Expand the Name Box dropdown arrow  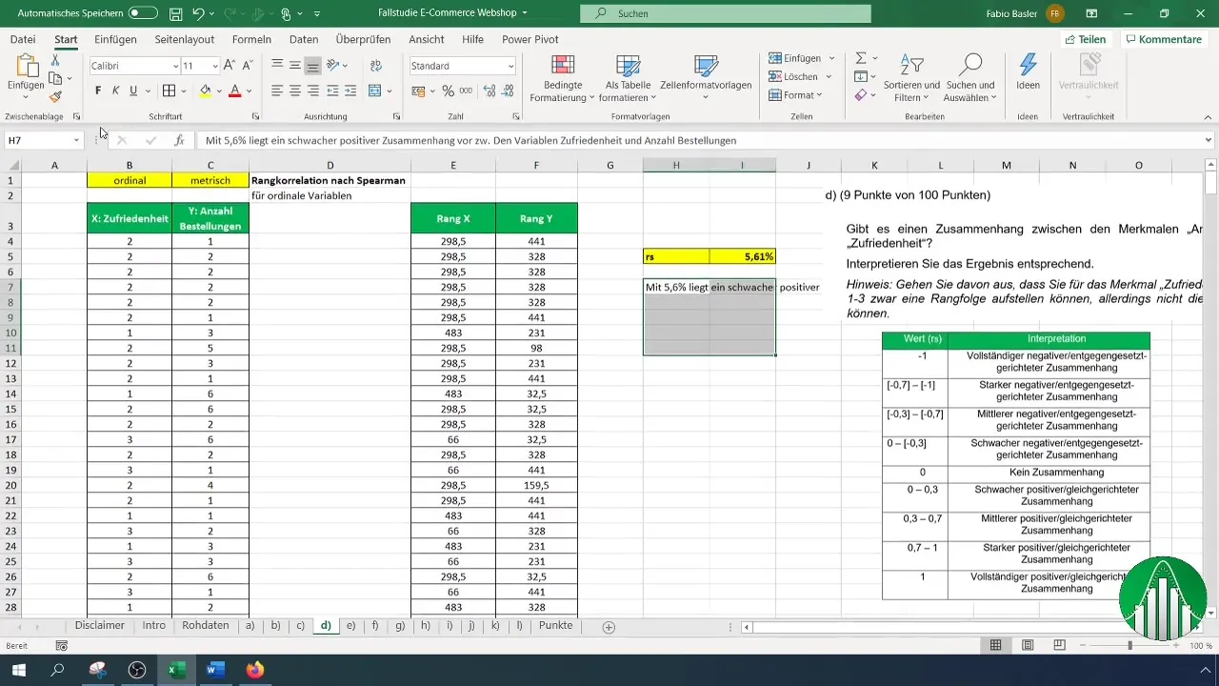[76, 140]
